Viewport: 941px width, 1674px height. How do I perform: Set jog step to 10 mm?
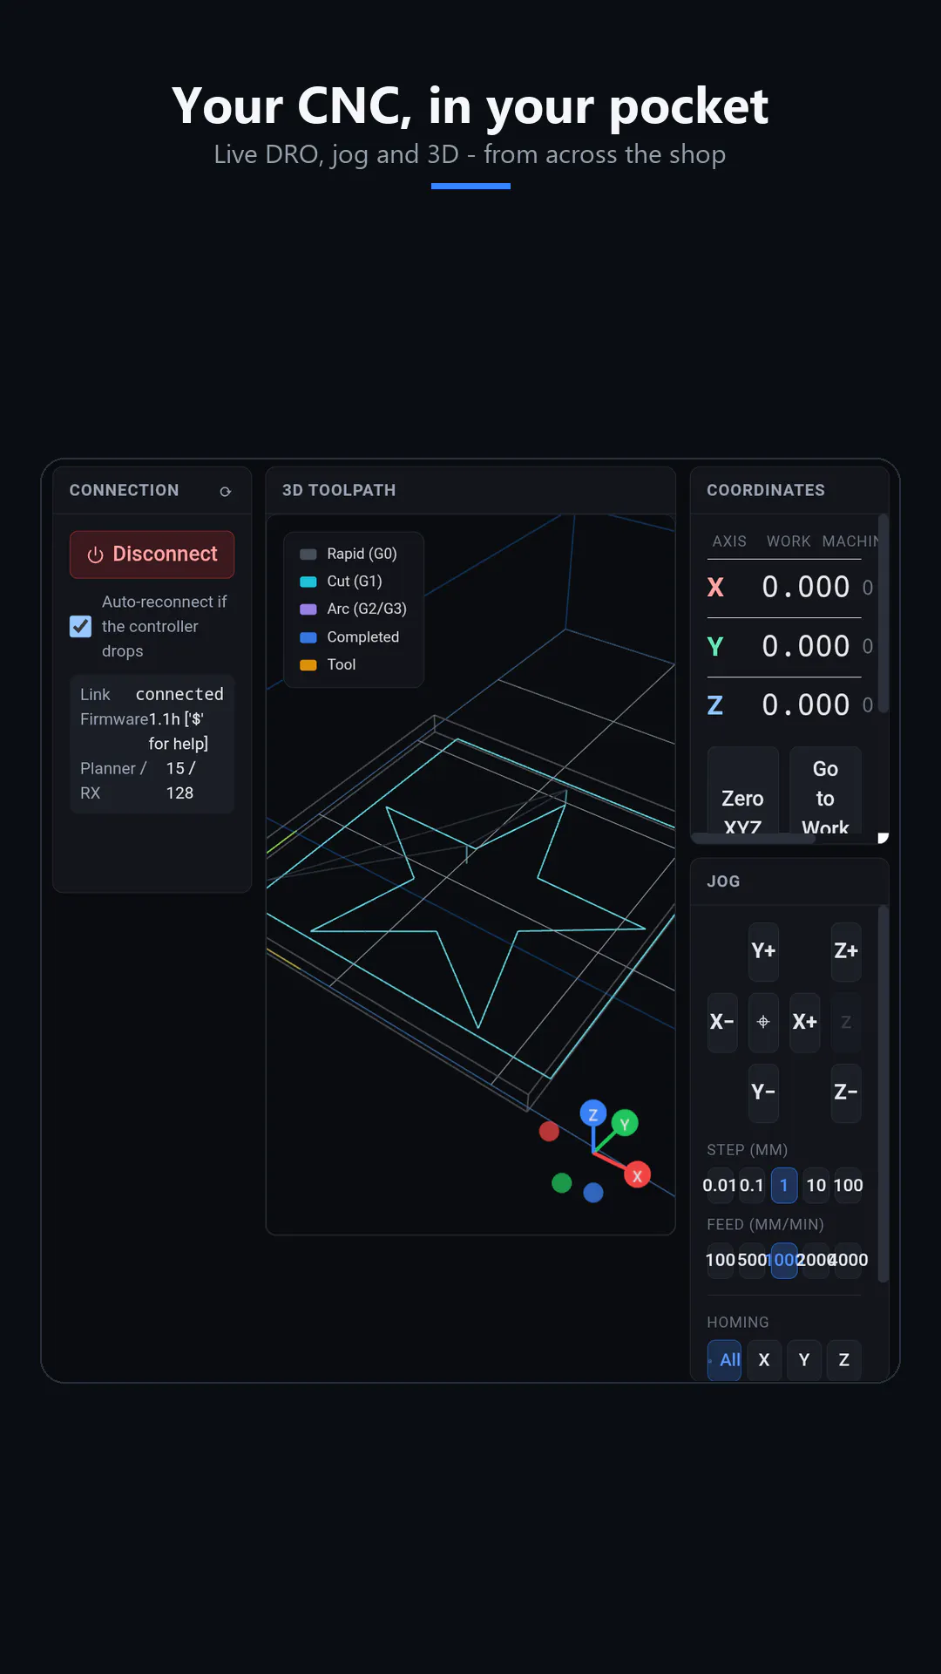(x=816, y=1186)
